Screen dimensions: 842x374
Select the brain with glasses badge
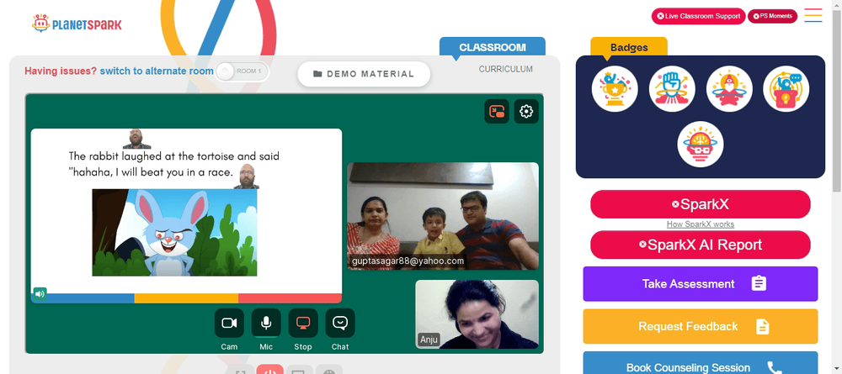(x=701, y=144)
